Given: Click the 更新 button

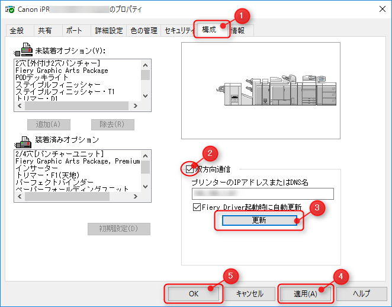Looking at the screenshot, I should [x=259, y=220].
